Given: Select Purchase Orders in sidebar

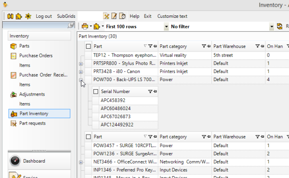Looking at the screenshot, I should (36, 55).
